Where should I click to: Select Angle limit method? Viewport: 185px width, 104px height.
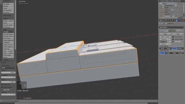tap(168, 49)
